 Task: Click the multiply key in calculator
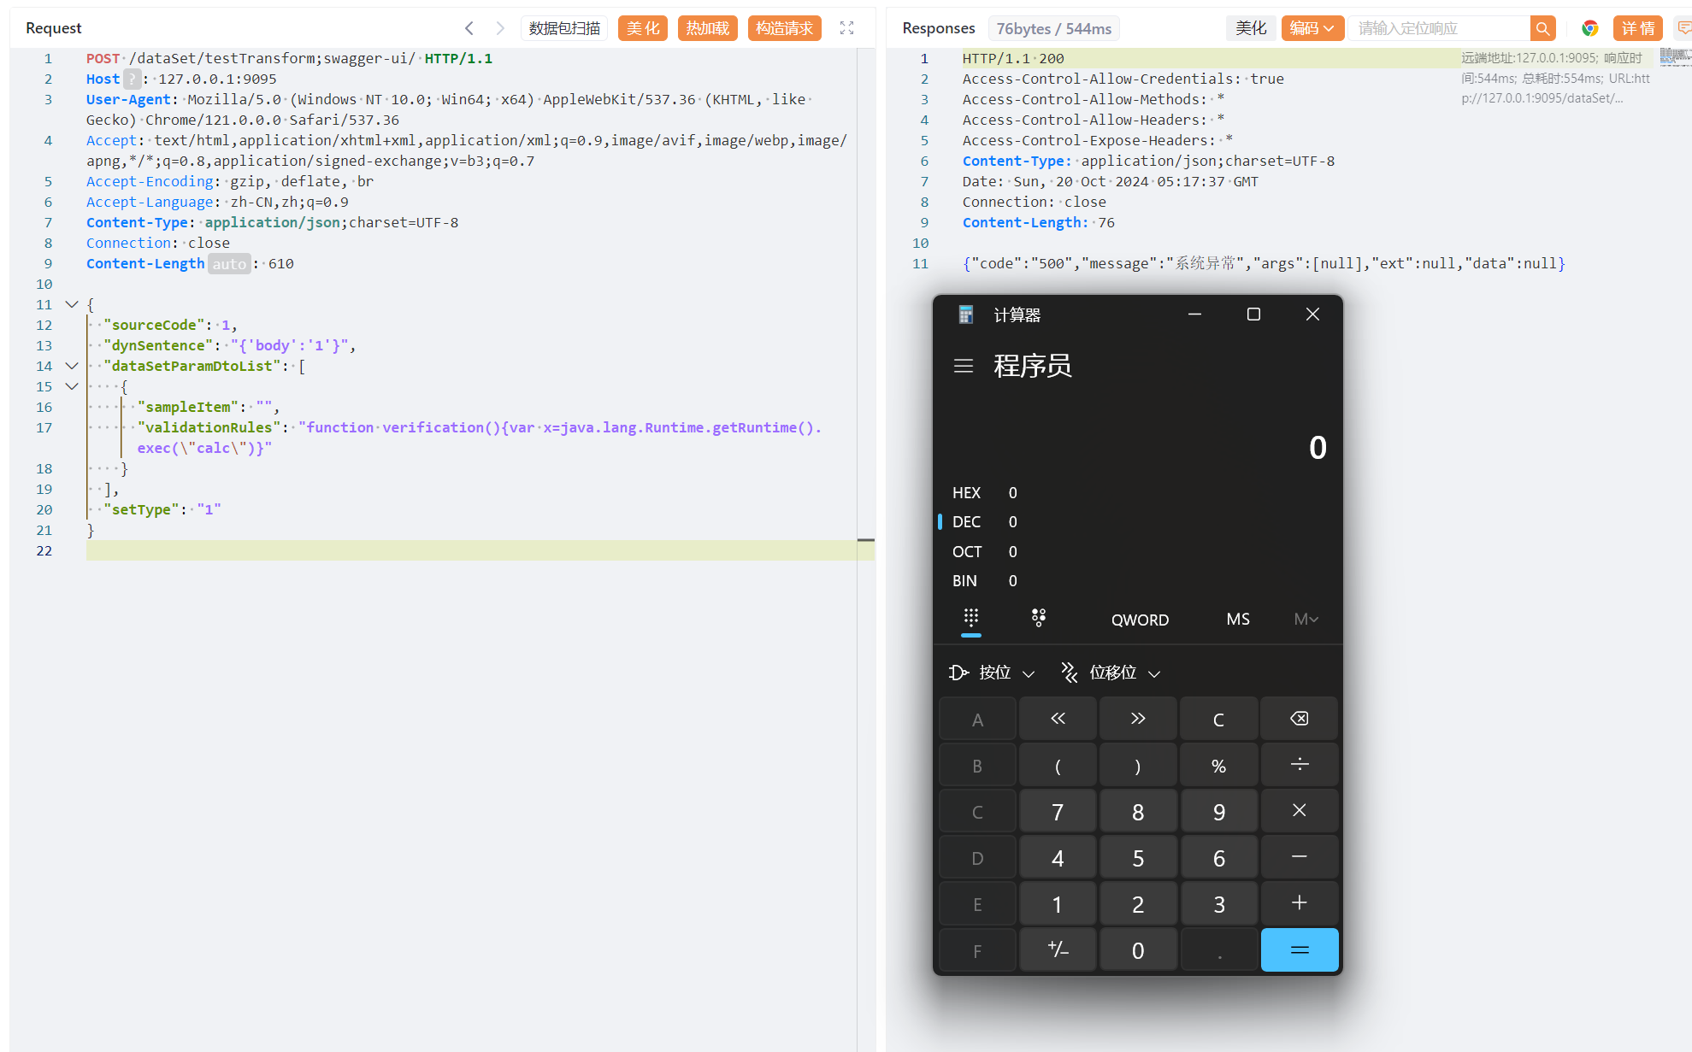point(1299,811)
